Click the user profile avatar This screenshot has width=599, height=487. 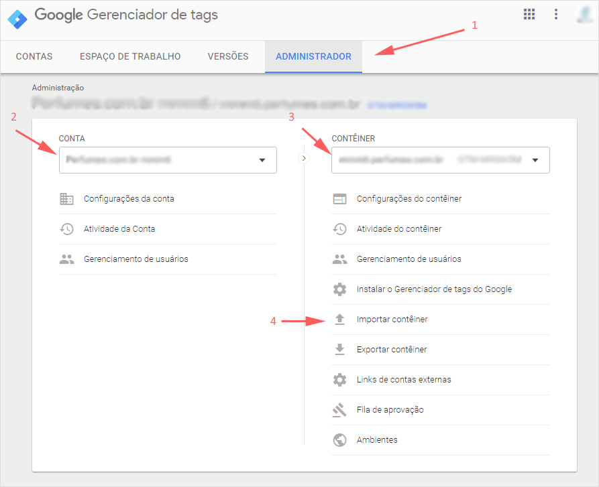point(585,14)
